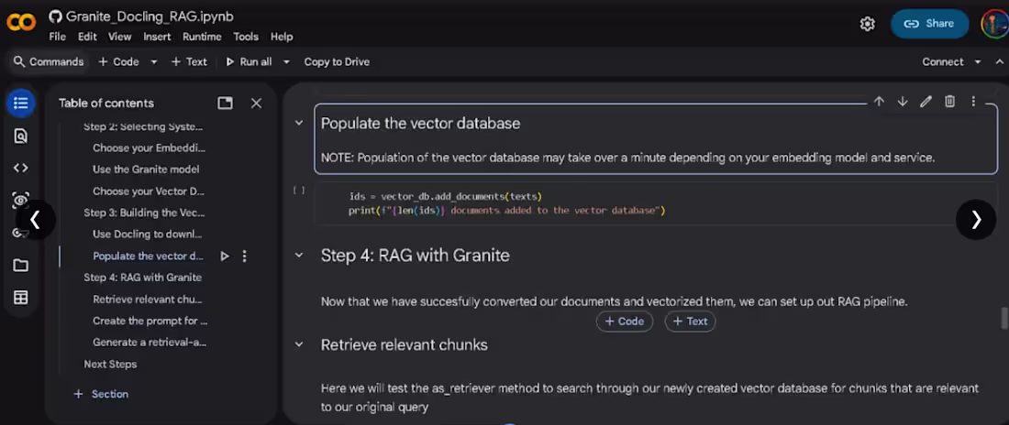Select Retrieve relevant chu... in contents
The width and height of the screenshot is (1009, 425).
(x=148, y=299)
